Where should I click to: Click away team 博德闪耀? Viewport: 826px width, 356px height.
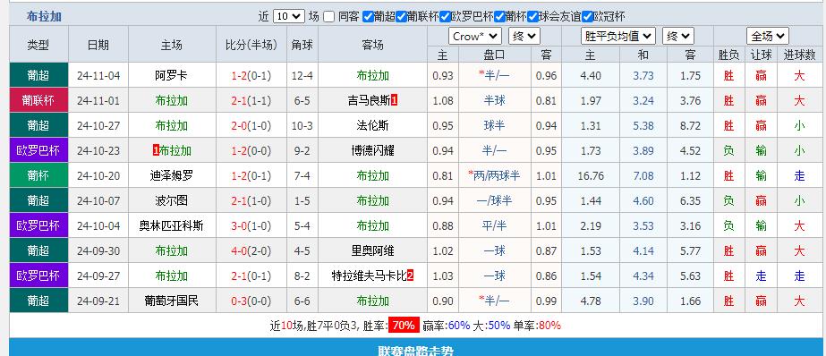coord(373,150)
